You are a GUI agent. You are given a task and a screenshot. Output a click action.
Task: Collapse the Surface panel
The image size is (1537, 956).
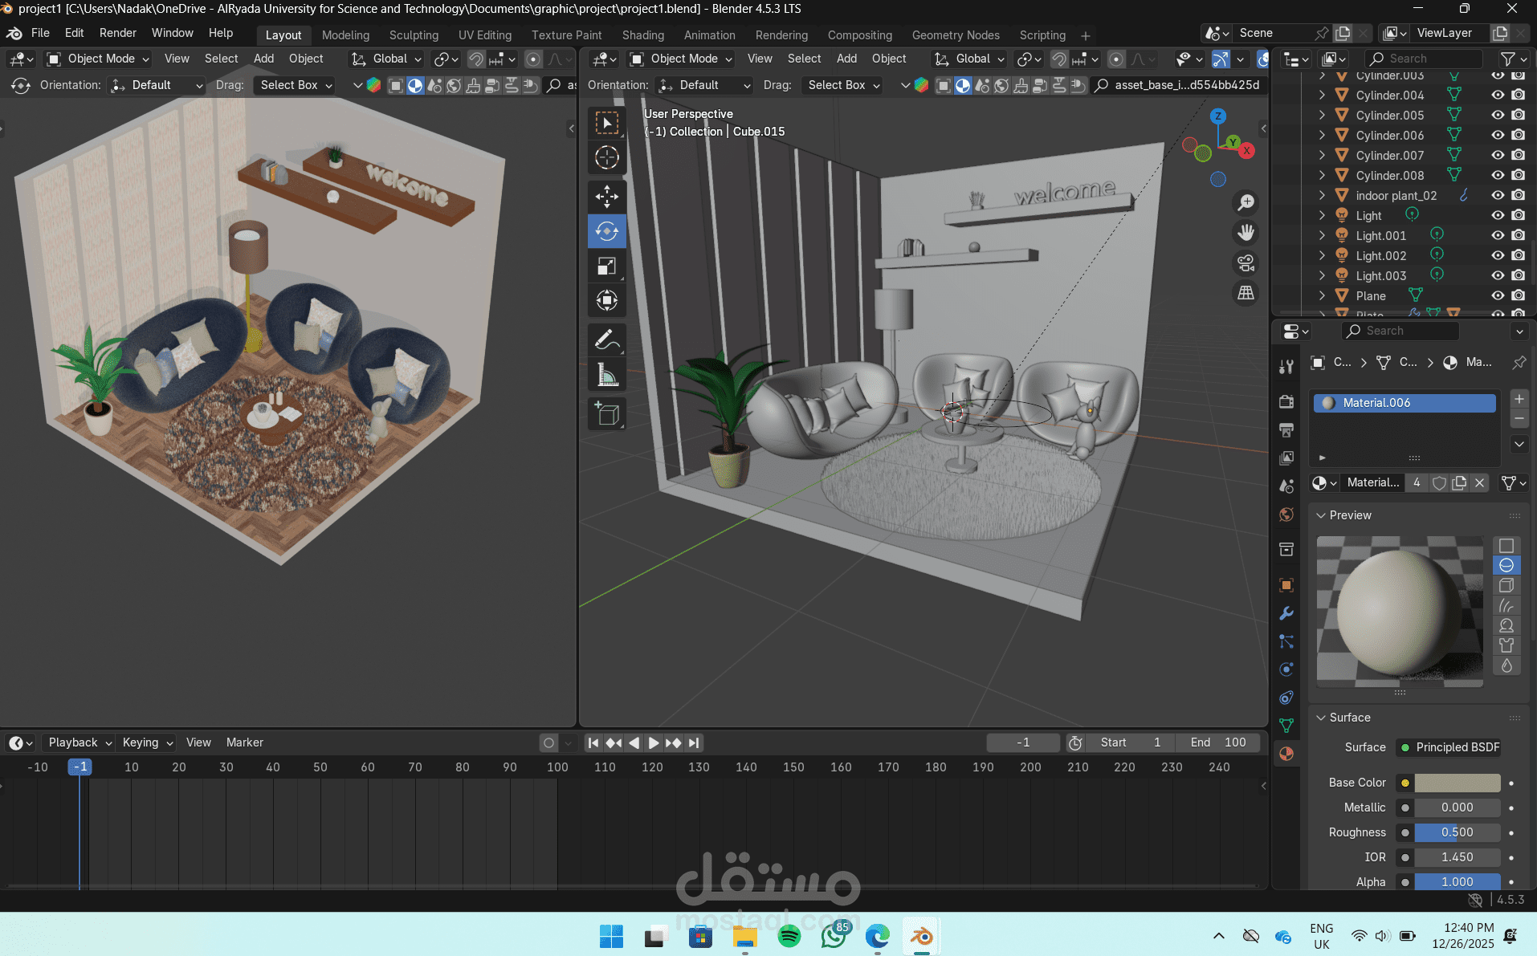pyautogui.click(x=1321, y=718)
